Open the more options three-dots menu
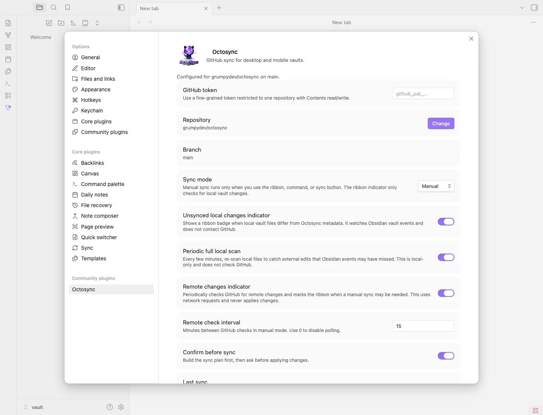Image resolution: width=543 pixels, height=415 pixels. (533, 22)
